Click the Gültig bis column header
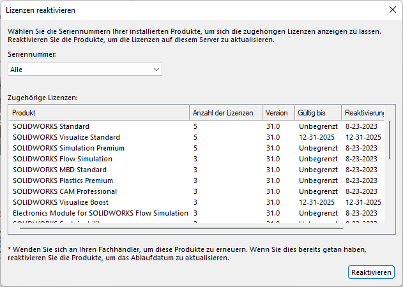The width and height of the screenshot is (403, 287). pos(317,113)
